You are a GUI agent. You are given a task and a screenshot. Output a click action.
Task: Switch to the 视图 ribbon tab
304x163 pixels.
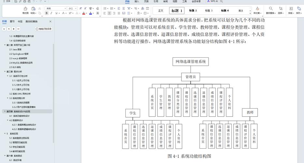coord(175,1)
